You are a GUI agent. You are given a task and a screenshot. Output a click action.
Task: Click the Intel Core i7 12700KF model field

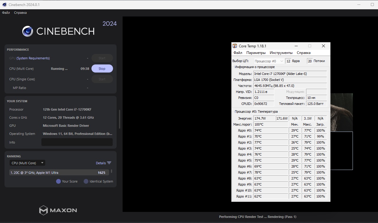(290, 74)
